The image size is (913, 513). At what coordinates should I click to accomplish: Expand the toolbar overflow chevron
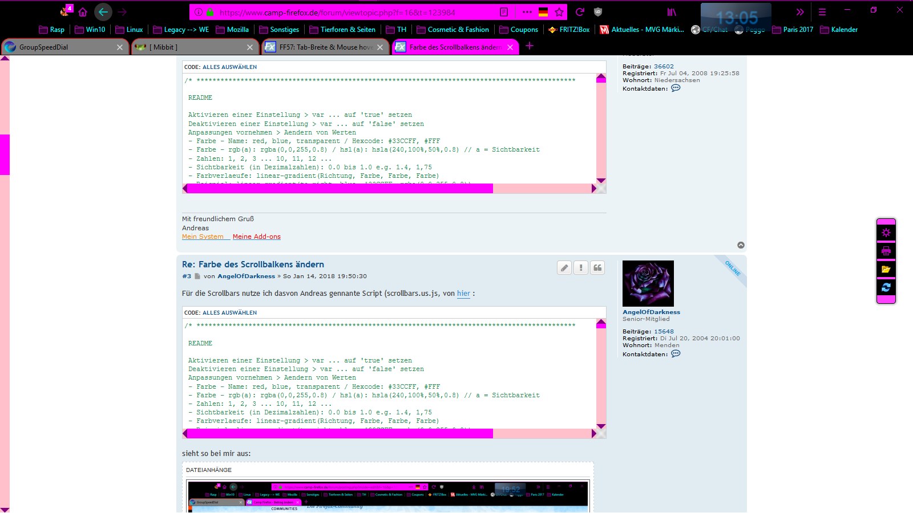[x=799, y=12]
